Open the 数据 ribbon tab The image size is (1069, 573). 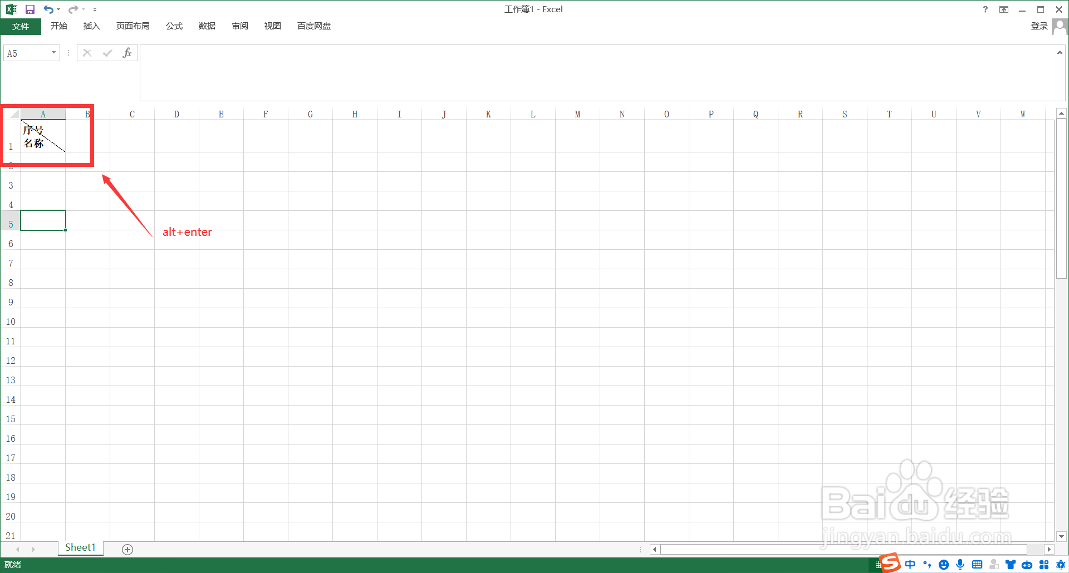click(x=207, y=26)
